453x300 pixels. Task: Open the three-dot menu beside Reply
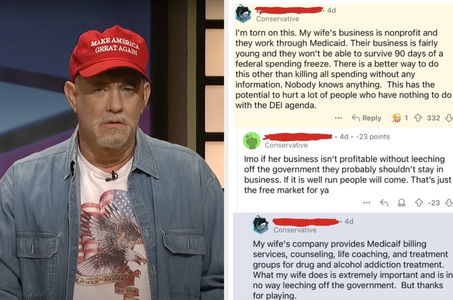[x=338, y=118]
